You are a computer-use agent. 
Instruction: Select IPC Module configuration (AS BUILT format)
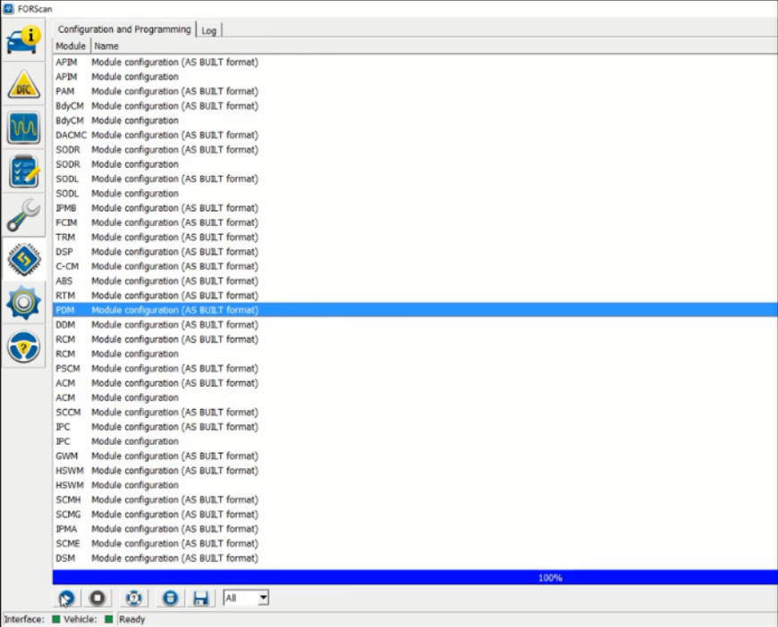point(415,427)
